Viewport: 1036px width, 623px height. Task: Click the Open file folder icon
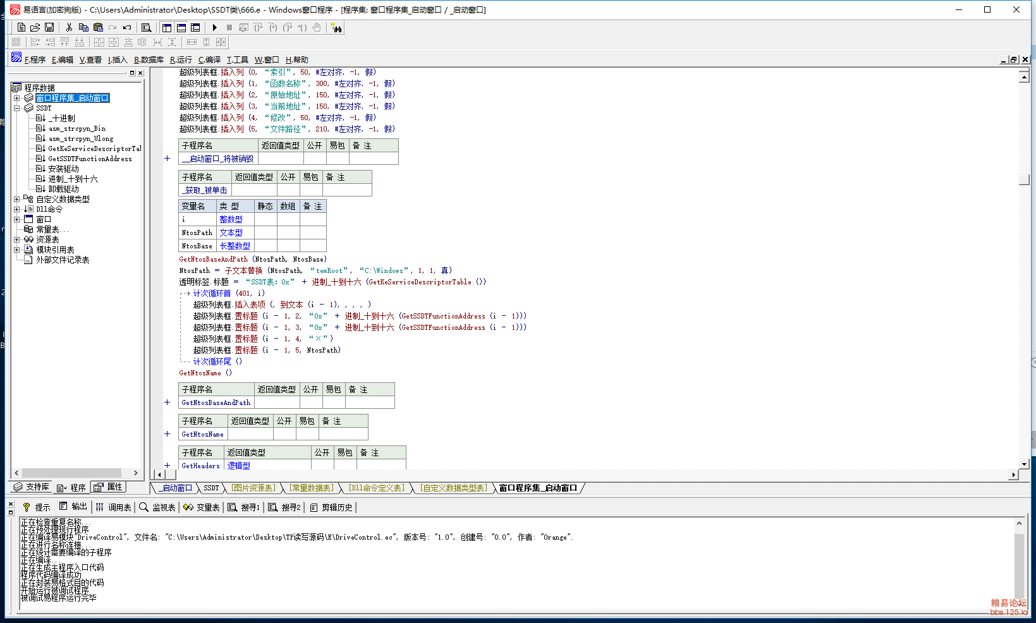point(35,28)
